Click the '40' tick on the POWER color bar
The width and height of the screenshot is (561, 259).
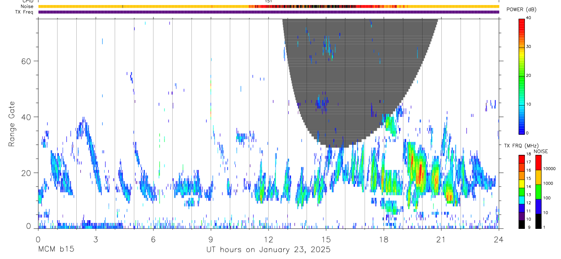(x=529, y=18)
